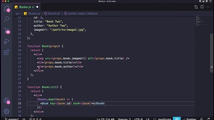Open the books.map() callback breadcrumb
The width and height of the screenshot is (214, 120).
click(81, 13)
